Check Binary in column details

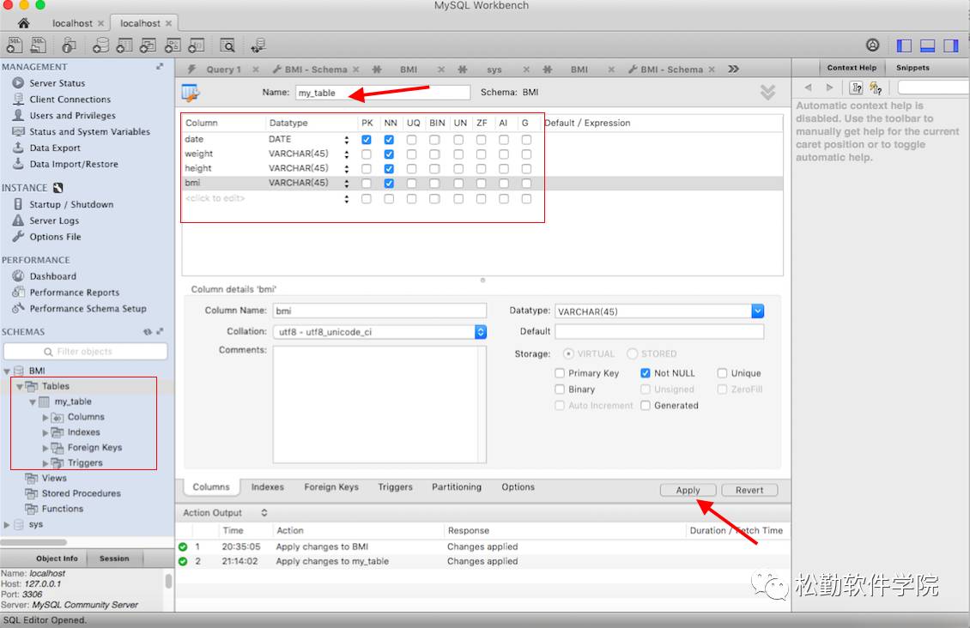point(559,389)
